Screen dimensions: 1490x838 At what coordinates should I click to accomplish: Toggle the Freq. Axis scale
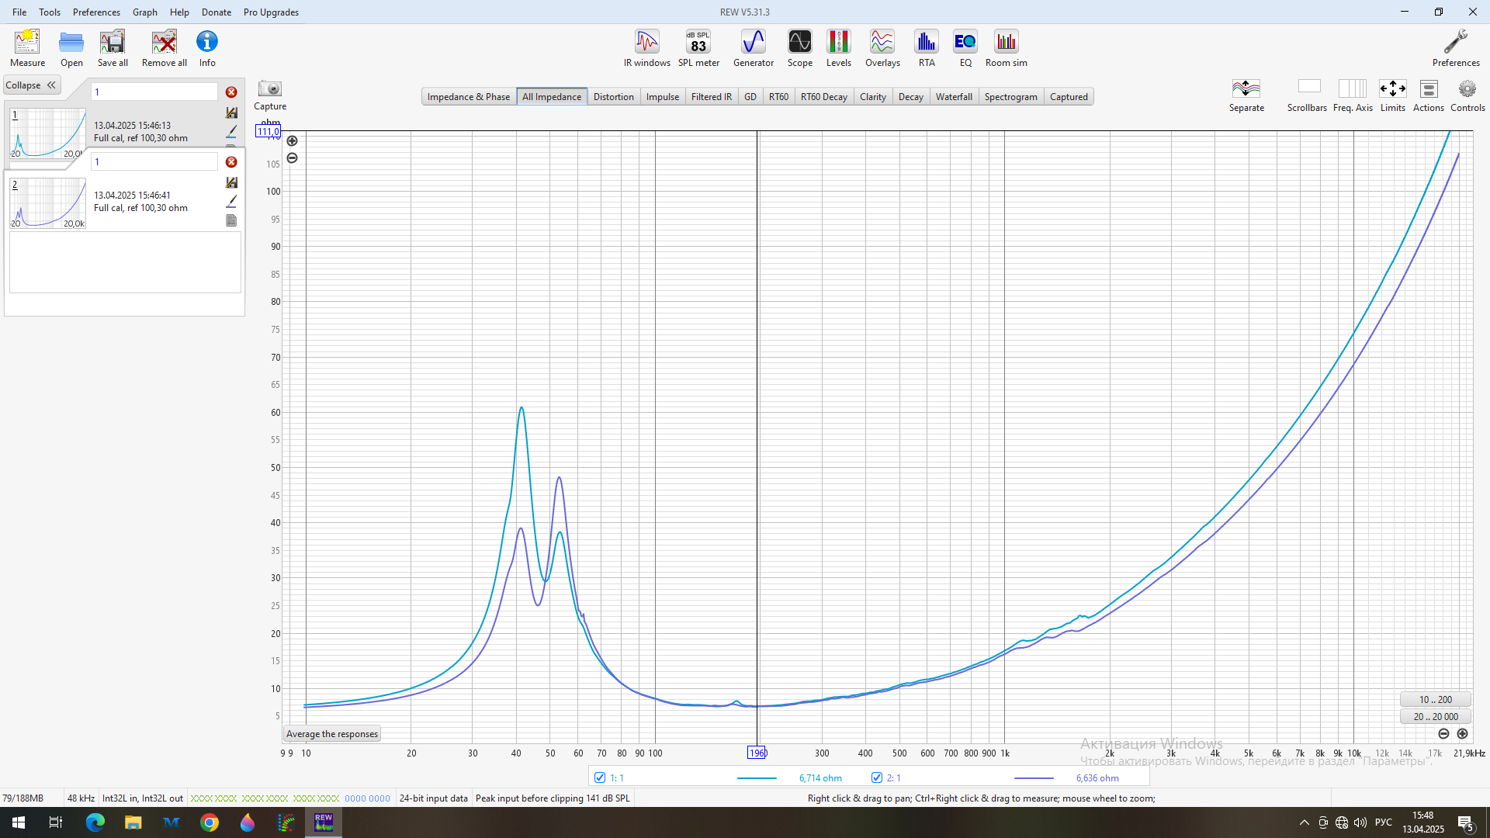click(1353, 95)
